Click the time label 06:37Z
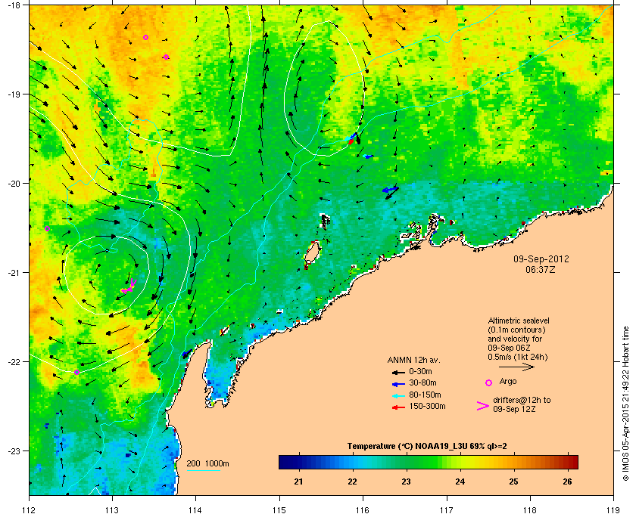The height and width of the screenshot is (514, 636). coord(541,269)
